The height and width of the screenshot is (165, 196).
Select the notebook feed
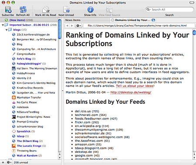click(23, 107)
